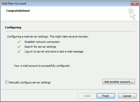
Task: Select the Congratulations! heading text
Action: [18, 11]
